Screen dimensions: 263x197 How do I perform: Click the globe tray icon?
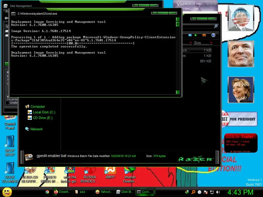point(187,192)
